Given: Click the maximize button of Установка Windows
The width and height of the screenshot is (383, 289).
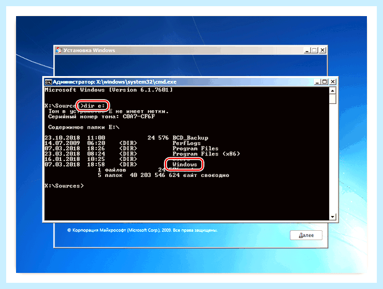Looking at the screenshot, I should pyautogui.click(x=314, y=50).
